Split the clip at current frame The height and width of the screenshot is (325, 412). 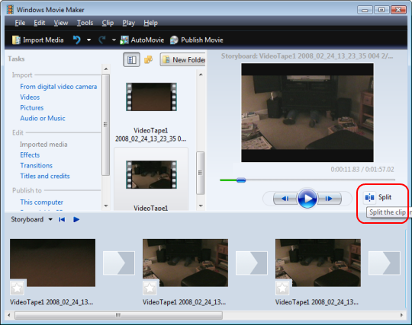[x=378, y=197]
